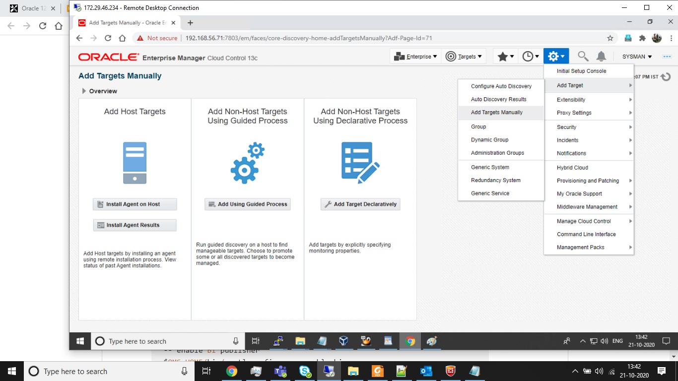Open VirtualBox cube icon in the remote taskbar

343,341
